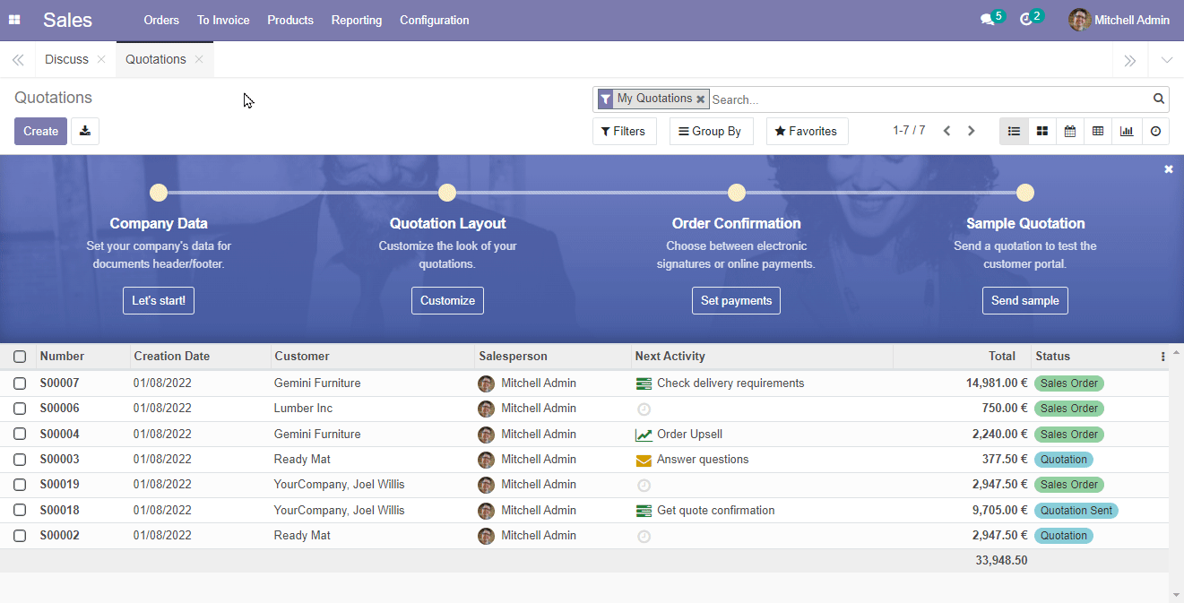1184x603 pixels.
Task: Open the Reporting menu
Action: tap(356, 20)
